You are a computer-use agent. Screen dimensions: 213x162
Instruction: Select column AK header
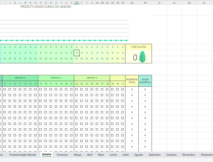189,3
